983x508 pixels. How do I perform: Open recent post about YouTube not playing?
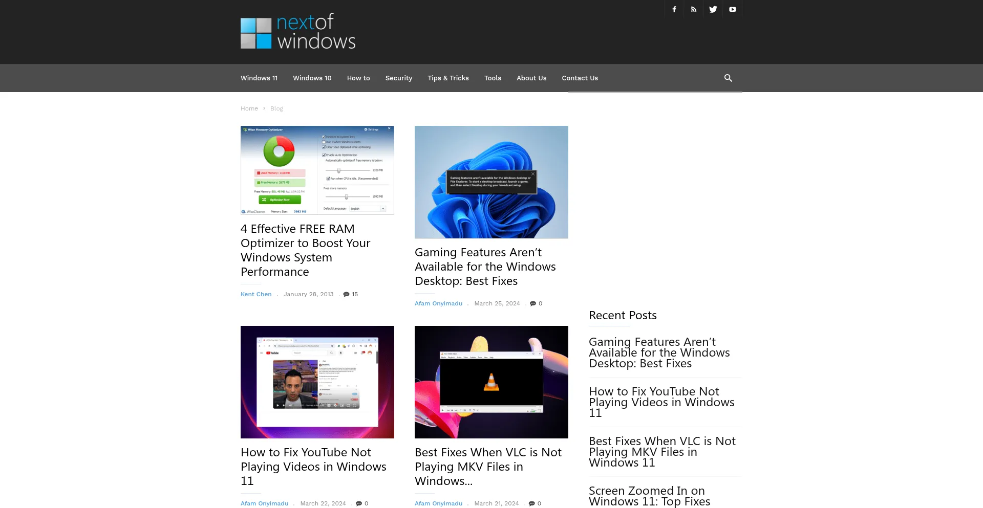click(x=661, y=402)
